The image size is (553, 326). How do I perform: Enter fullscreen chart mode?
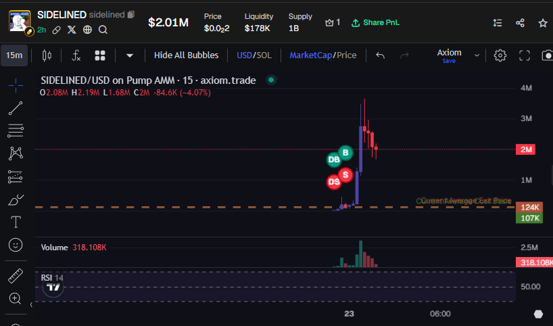(x=525, y=55)
